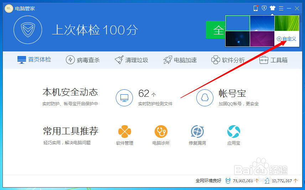Click 轻巧实用，解决电脑问题 text

(67, 143)
